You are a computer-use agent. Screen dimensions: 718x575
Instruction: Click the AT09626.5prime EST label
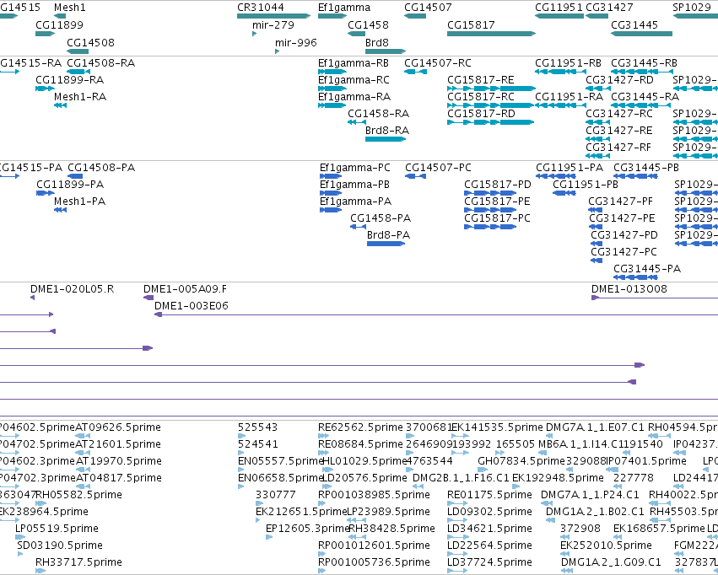[118, 427]
